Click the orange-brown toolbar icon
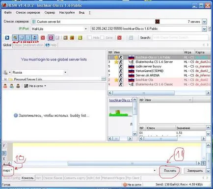 pyautogui.click(x=72, y=38)
